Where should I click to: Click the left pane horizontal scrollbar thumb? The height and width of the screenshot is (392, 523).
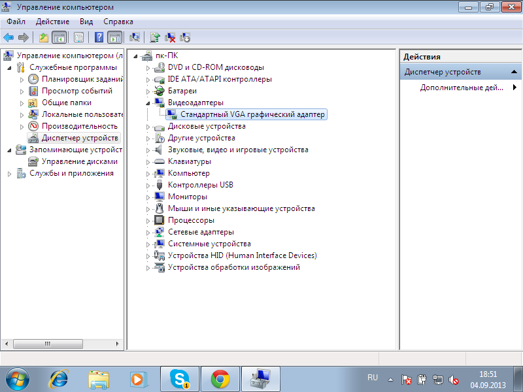[48, 344]
